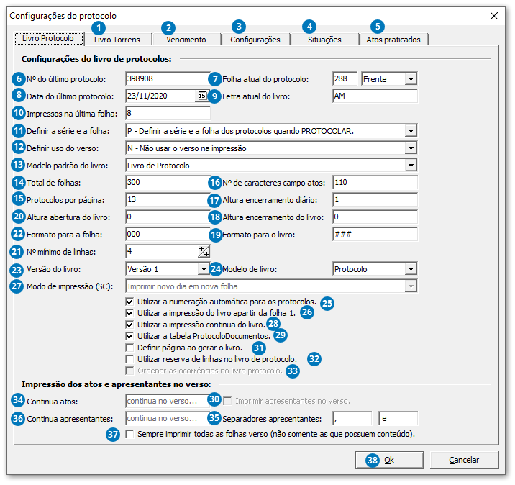Click the Protocolos por página field
515x485 pixels.
click(168, 200)
